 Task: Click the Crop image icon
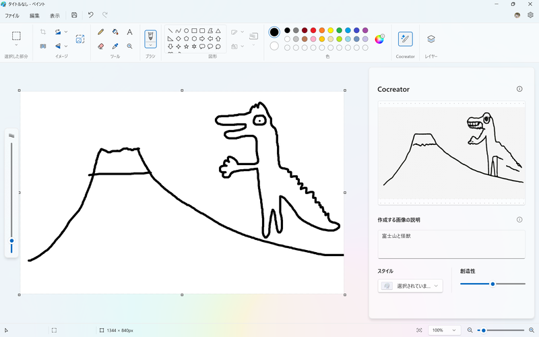pos(43,32)
